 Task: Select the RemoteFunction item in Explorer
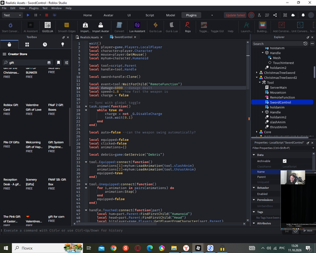[x=282, y=97]
